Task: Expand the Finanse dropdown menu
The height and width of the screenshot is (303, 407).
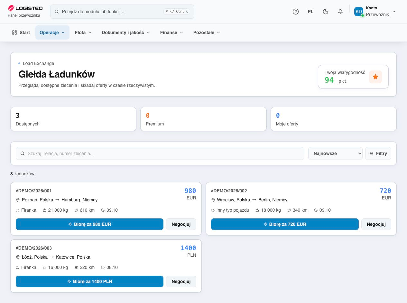Action: pos(171,32)
